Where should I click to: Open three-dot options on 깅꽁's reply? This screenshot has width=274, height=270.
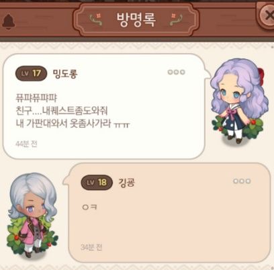242,181
